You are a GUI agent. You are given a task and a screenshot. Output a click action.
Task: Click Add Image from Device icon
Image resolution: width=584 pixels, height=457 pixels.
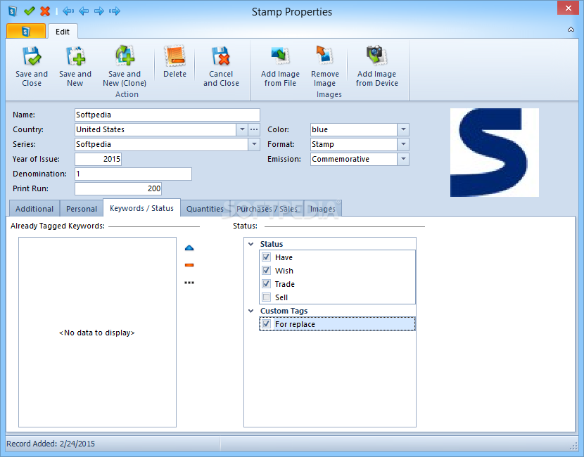(x=376, y=55)
